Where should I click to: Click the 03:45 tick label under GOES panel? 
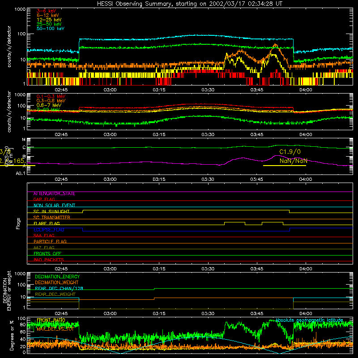pos(256,179)
